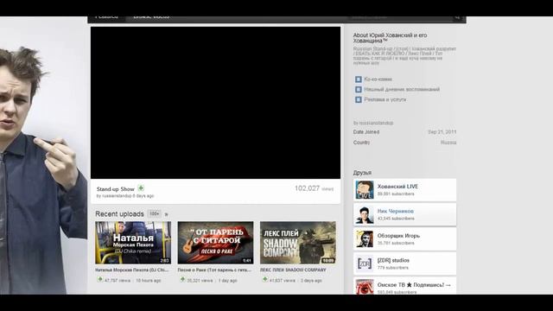Open the Browse videos tab
553x311 pixels.
(x=151, y=17)
